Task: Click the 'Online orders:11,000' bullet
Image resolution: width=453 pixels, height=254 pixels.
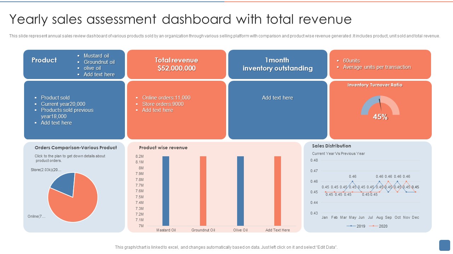Action: (x=166, y=98)
